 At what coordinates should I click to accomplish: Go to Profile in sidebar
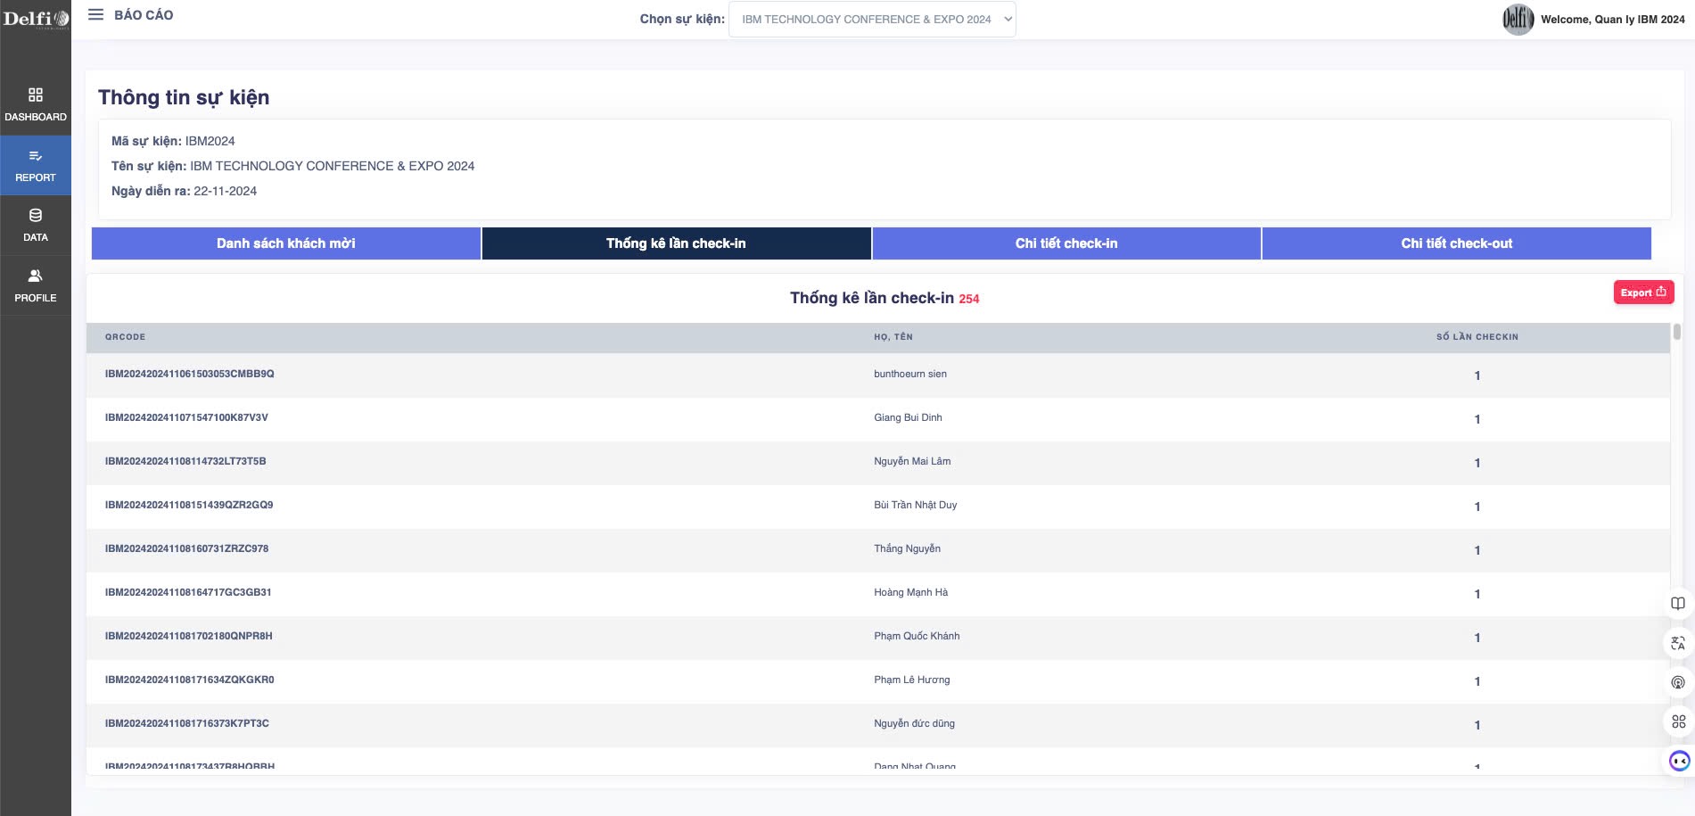point(36,276)
